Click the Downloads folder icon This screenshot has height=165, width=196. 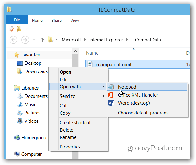click(x=20, y=71)
